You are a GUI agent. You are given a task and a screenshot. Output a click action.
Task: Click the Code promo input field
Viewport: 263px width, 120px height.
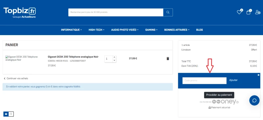204,81
